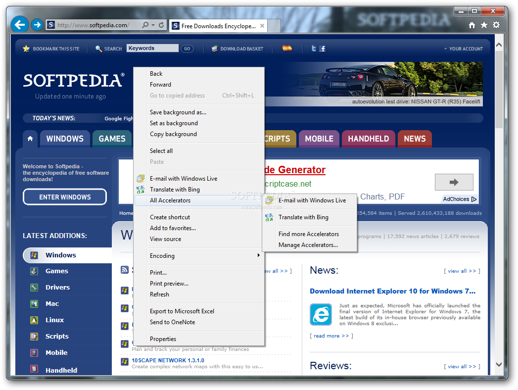This screenshot has width=518, height=390.
Task: Open the GAMES navigation tab
Action: (112, 139)
